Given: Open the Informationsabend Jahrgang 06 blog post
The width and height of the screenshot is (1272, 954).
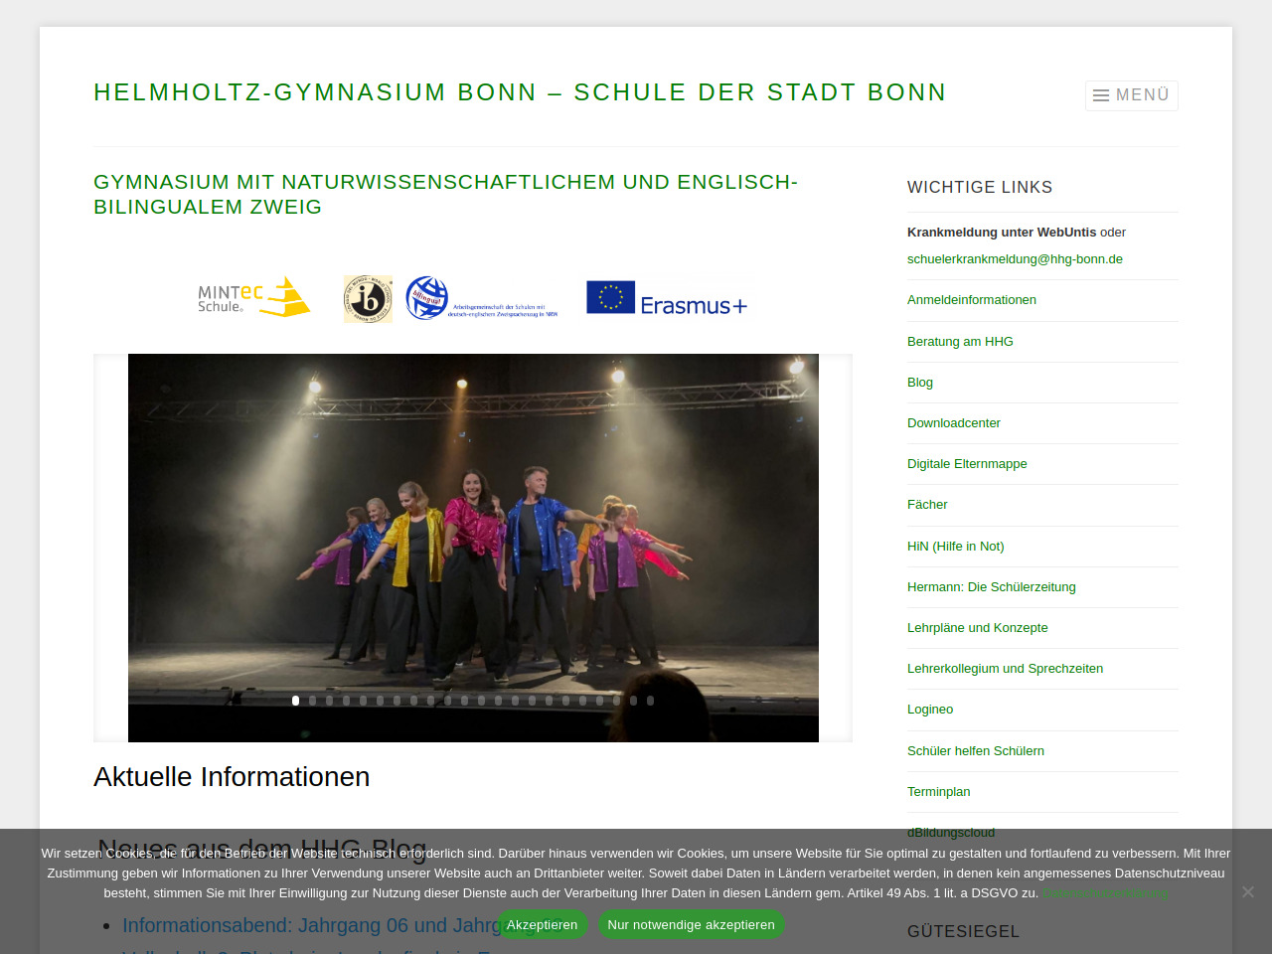Looking at the screenshot, I should coord(308,925).
